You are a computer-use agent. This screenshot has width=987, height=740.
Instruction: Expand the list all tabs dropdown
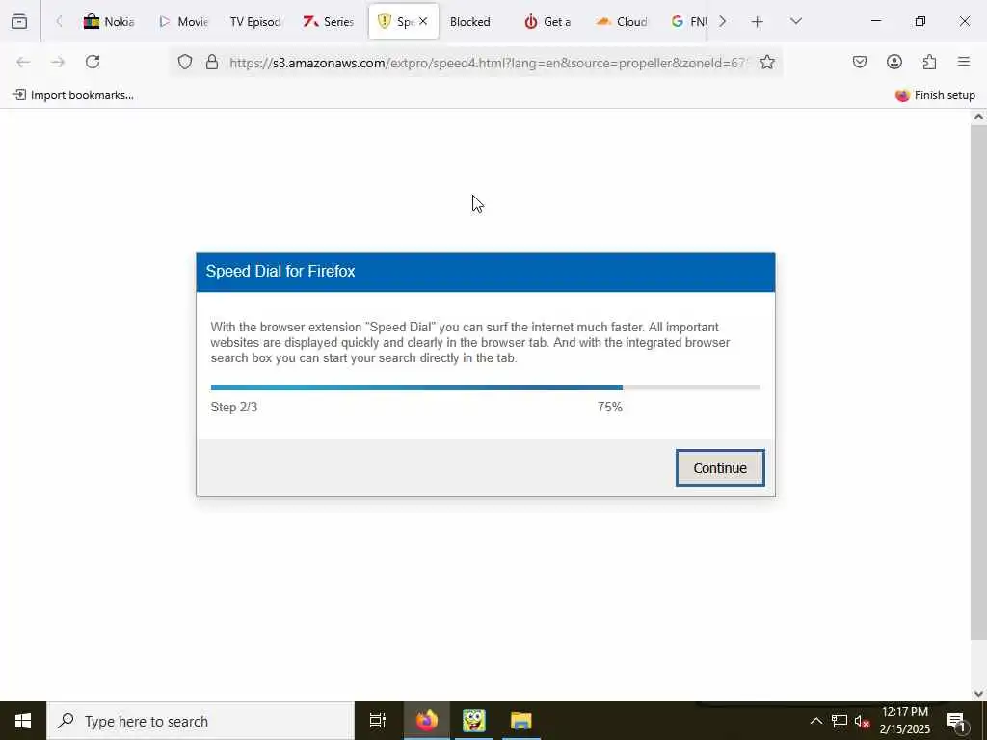pyautogui.click(x=795, y=21)
